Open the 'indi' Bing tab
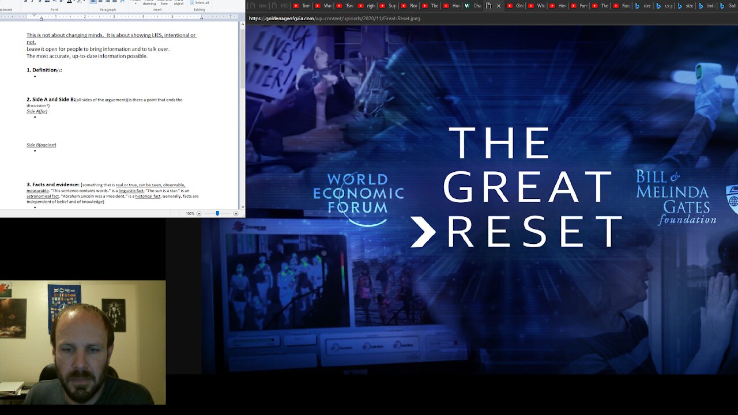The width and height of the screenshot is (738, 415). (x=706, y=6)
